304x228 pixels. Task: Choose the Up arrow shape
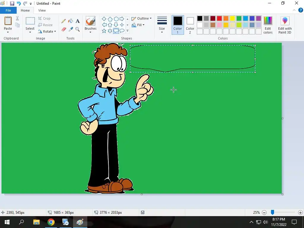pos(110,25)
